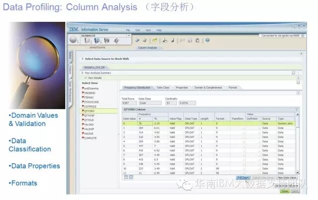Click the New Data Value button
318x200 pixels.
287,178
